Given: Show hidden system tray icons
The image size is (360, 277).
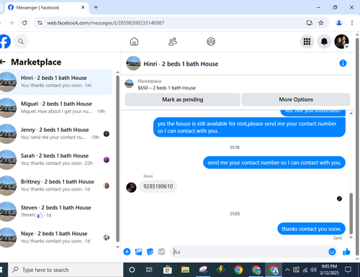Looking at the screenshot, I should [x=287, y=270].
